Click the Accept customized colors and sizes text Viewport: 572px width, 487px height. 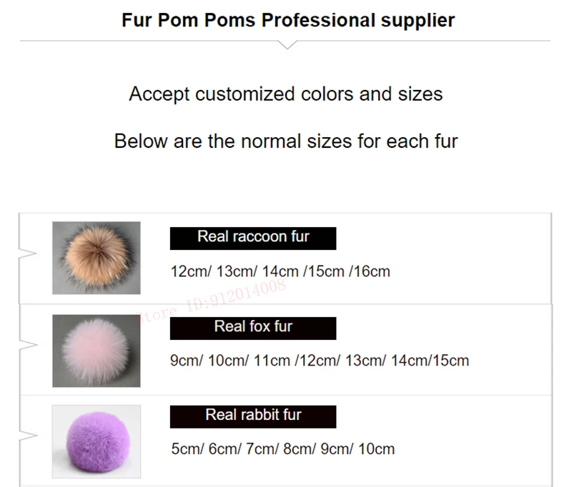point(285,94)
